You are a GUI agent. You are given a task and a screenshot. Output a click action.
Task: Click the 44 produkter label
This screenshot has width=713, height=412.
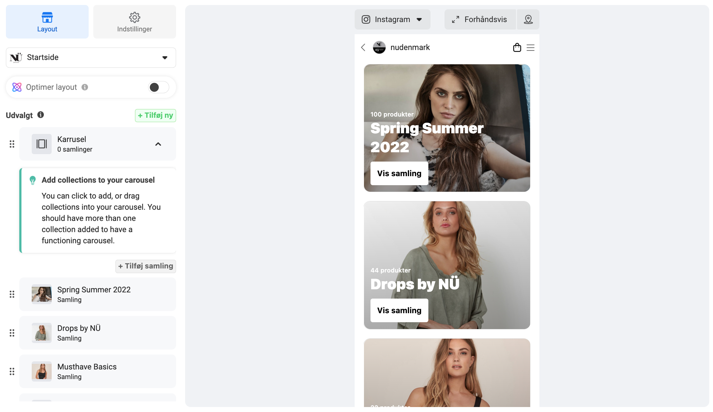point(390,270)
